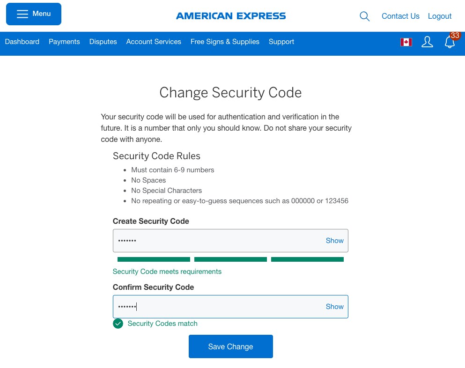The height and width of the screenshot is (368, 465).
Task: Click the green strength meter bar
Action: tap(230, 259)
